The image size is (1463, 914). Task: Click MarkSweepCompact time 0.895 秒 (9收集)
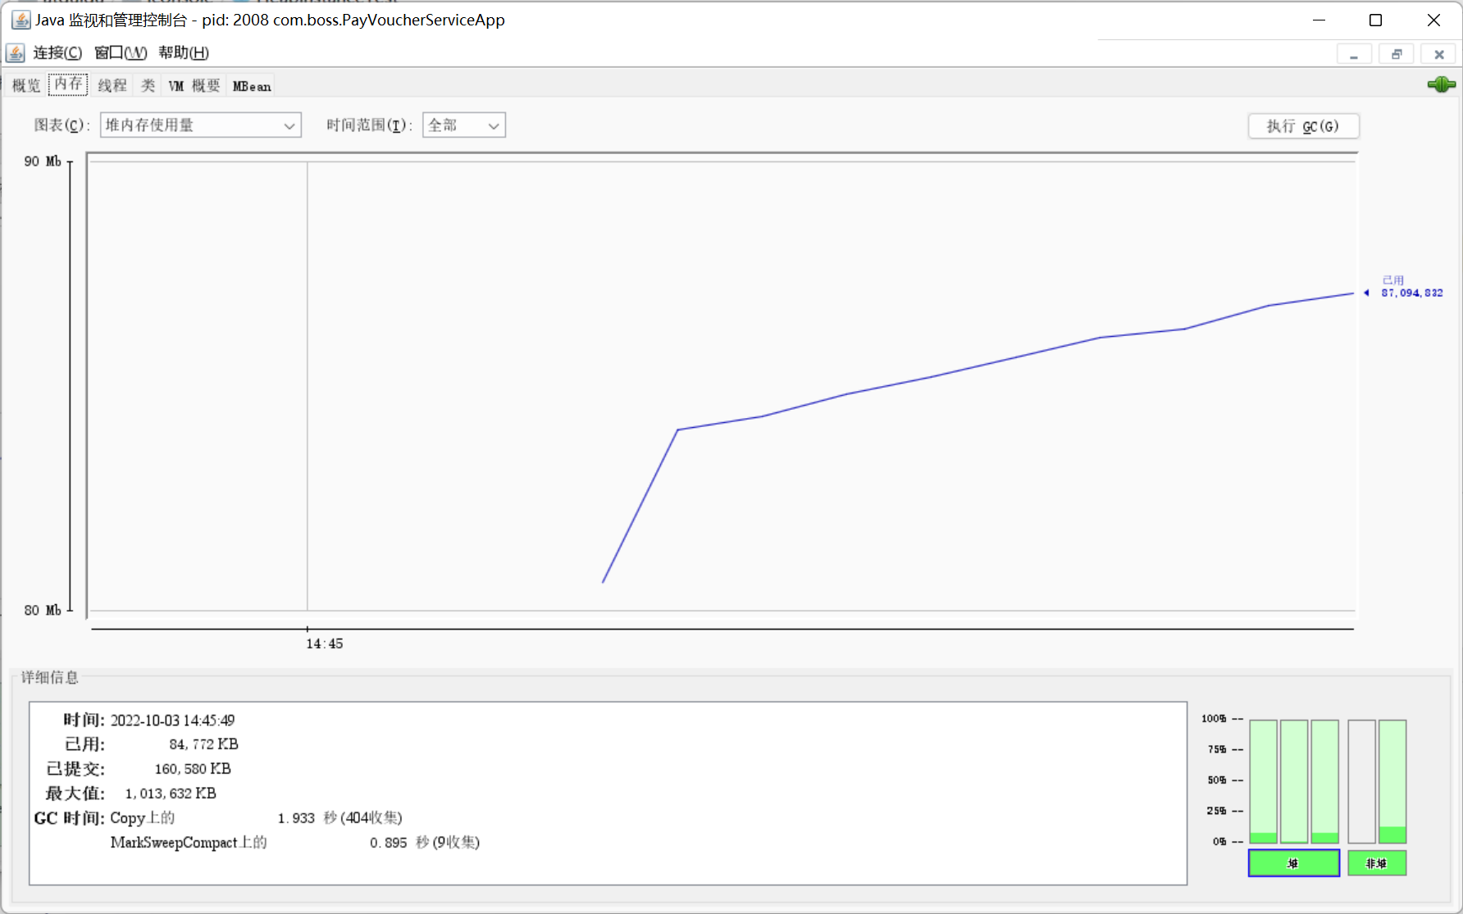coord(425,843)
